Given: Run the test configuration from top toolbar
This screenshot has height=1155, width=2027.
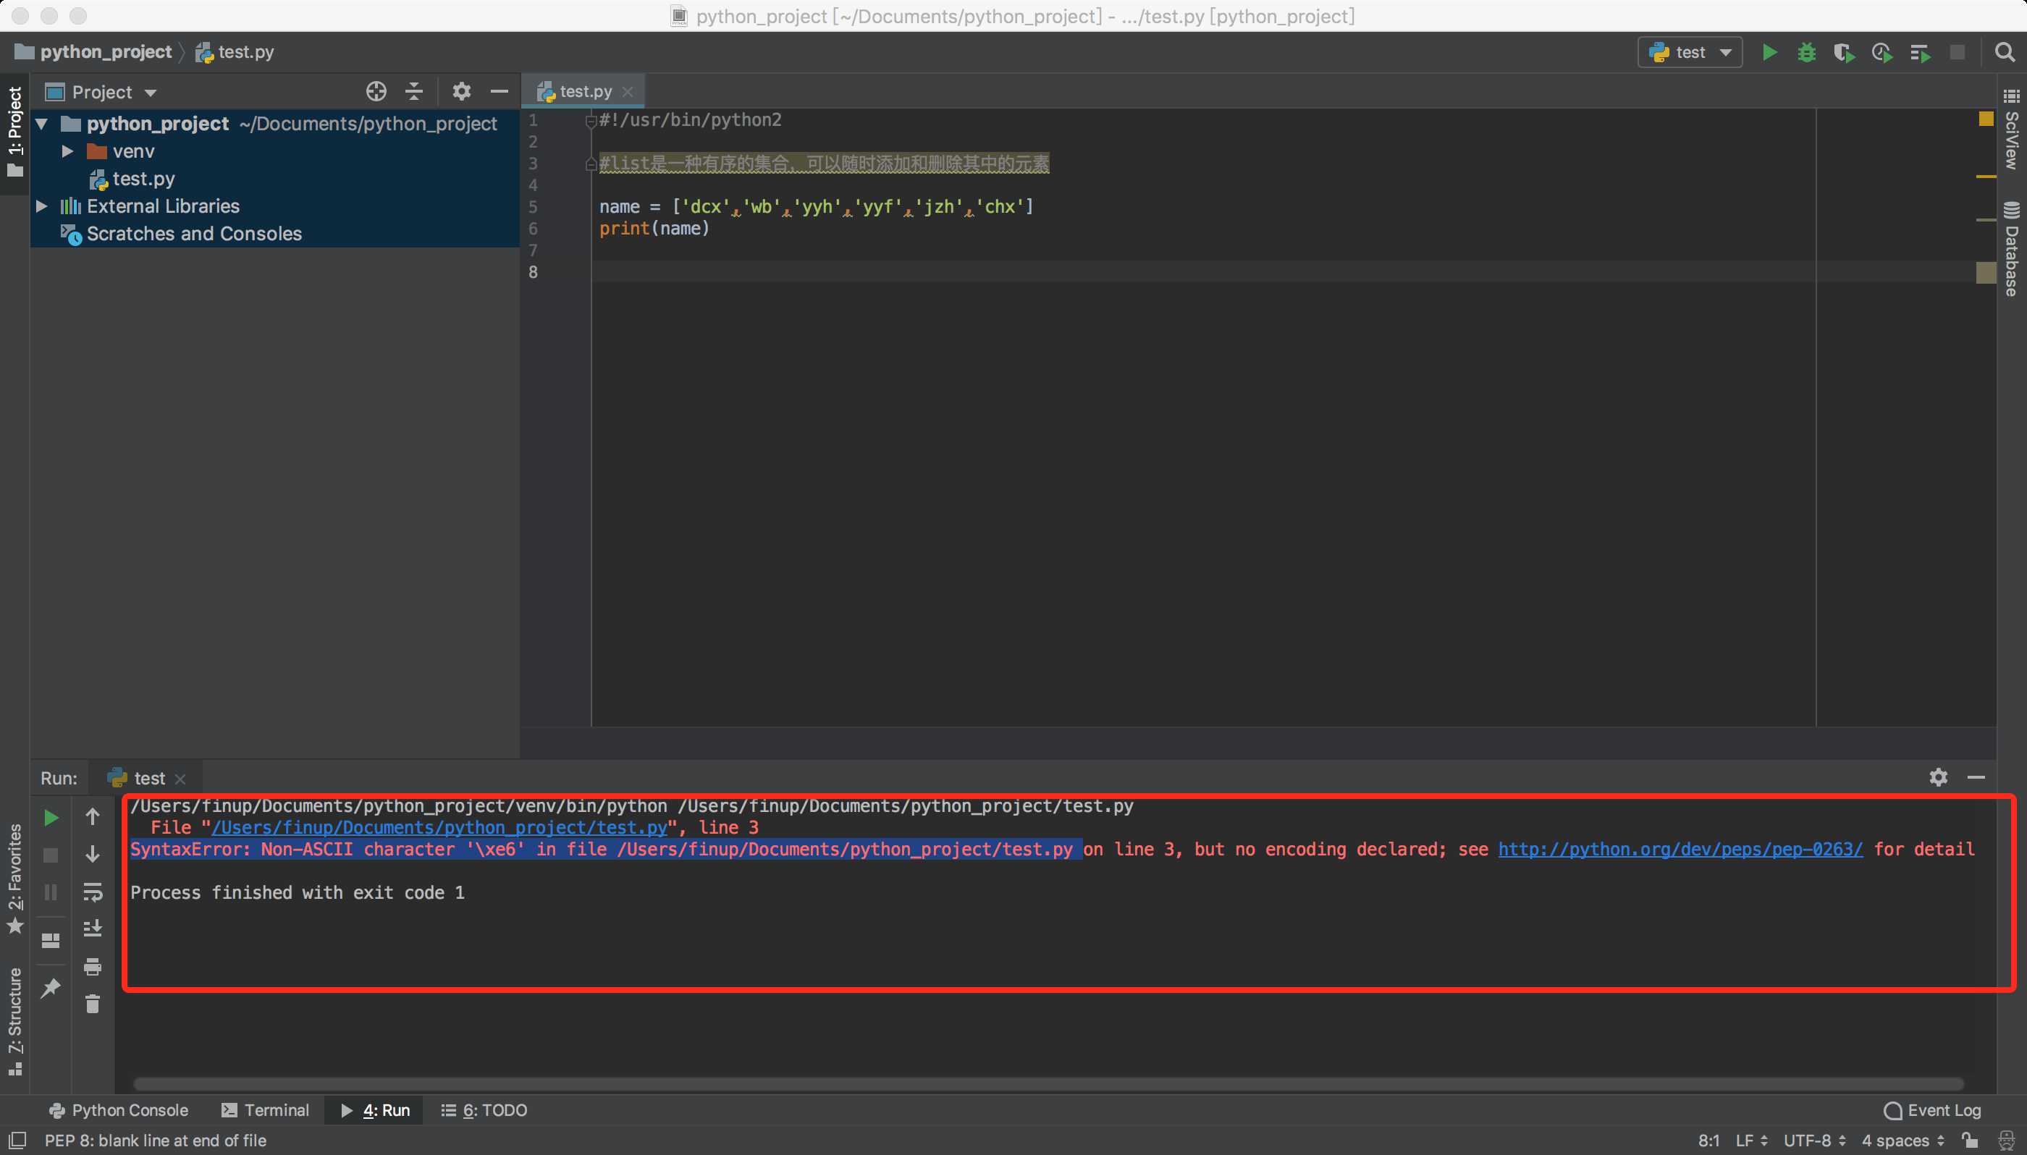Looking at the screenshot, I should 1769,52.
